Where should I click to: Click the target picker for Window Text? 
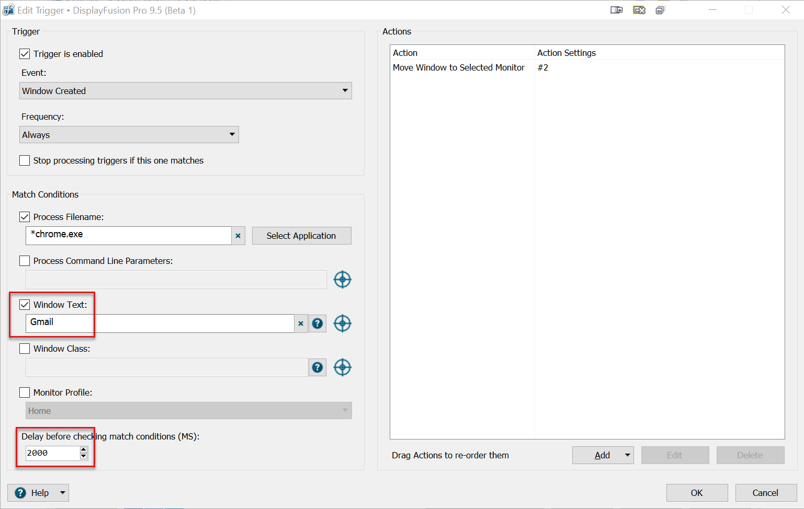[343, 323]
